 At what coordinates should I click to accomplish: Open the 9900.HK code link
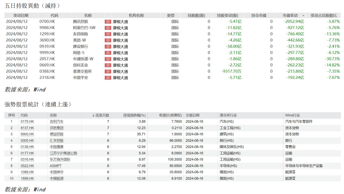point(27,134)
